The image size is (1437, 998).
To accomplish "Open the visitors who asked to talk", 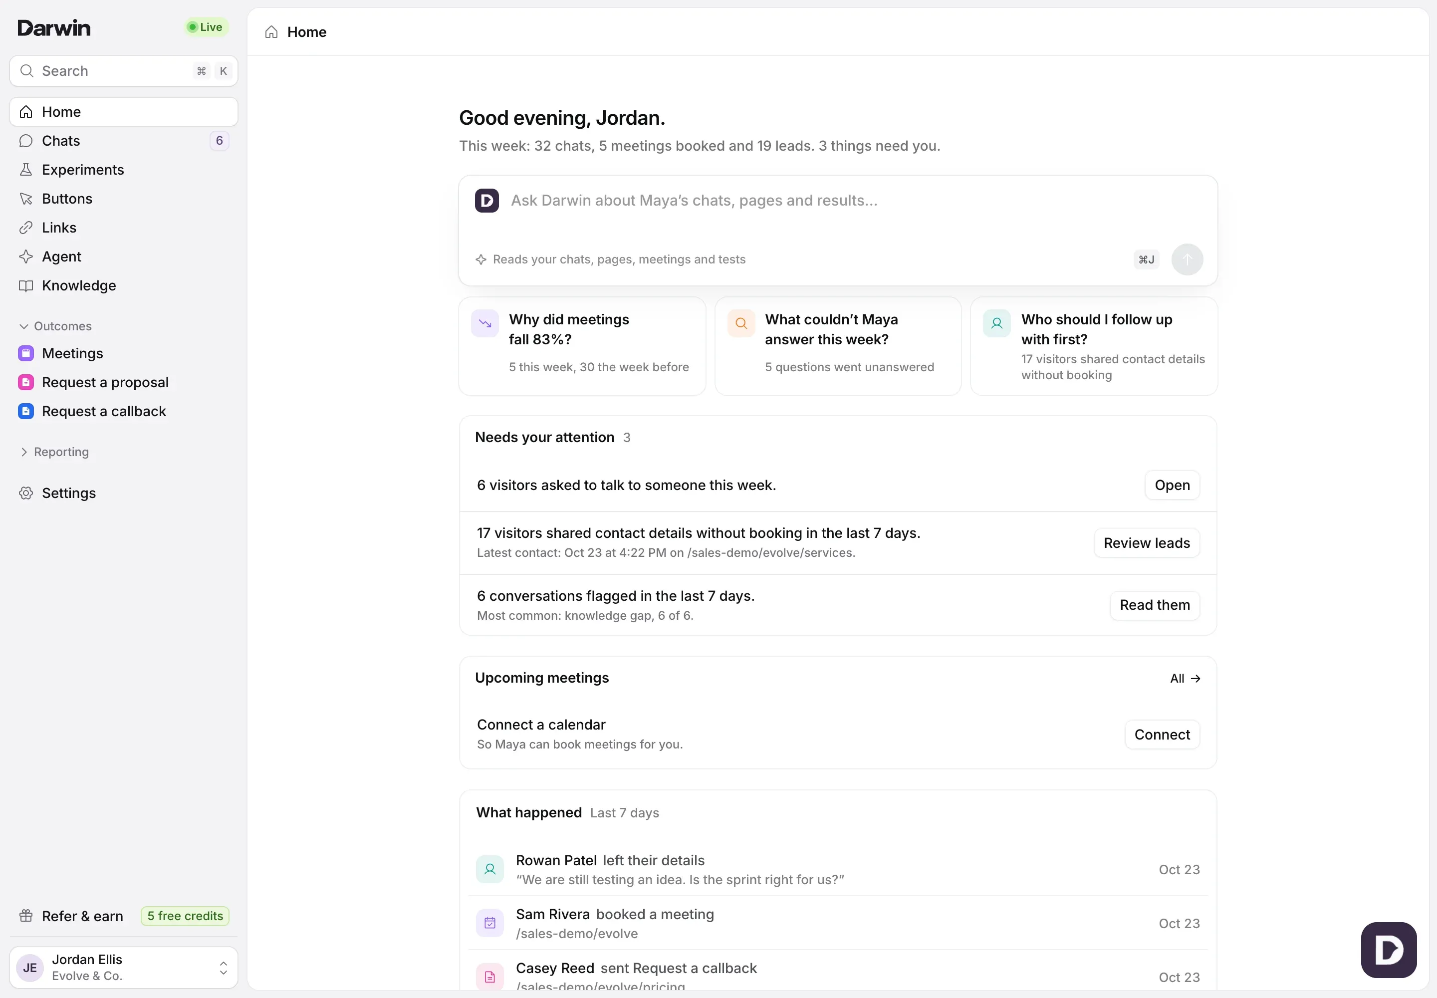I will coord(1172,485).
